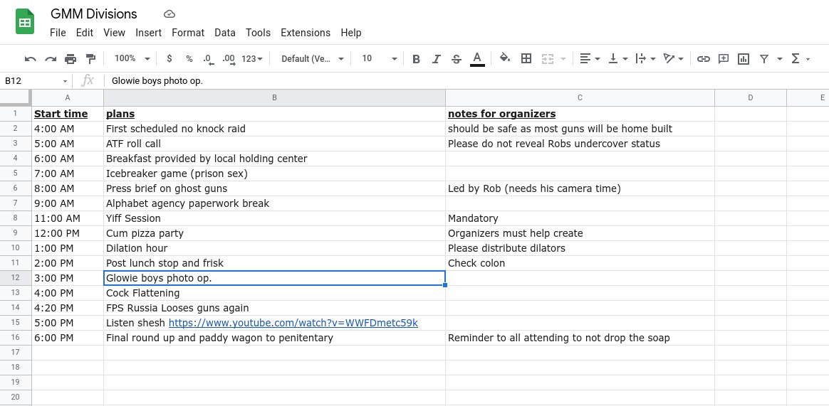Select column A header
Image resolution: width=829 pixels, height=406 pixels.
pyautogui.click(x=68, y=97)
